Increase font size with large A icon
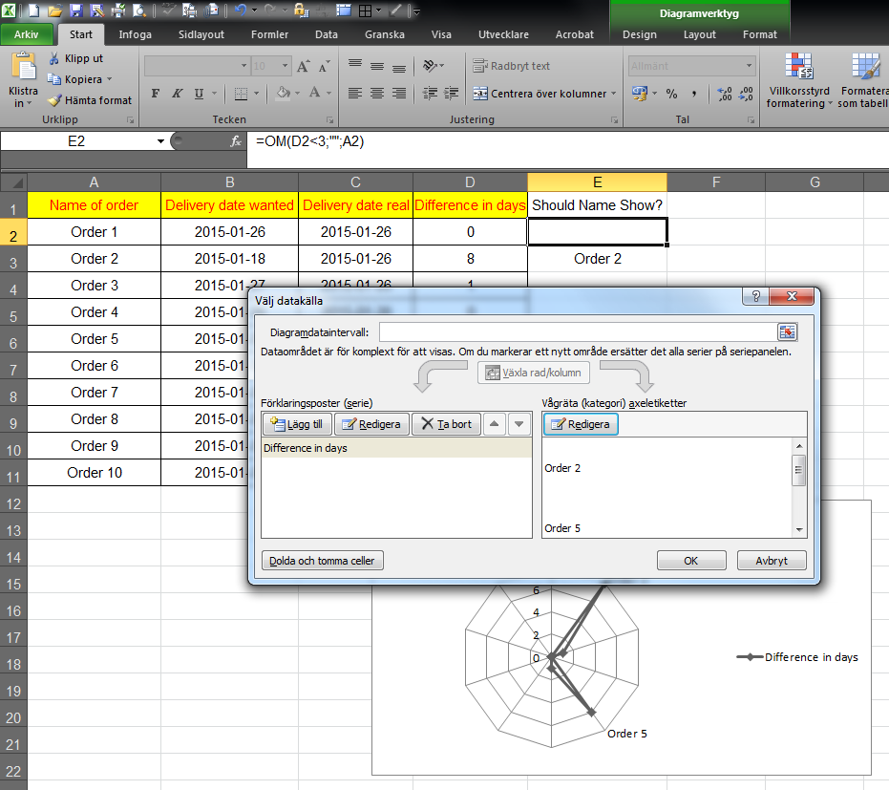 tap(304, 66)
